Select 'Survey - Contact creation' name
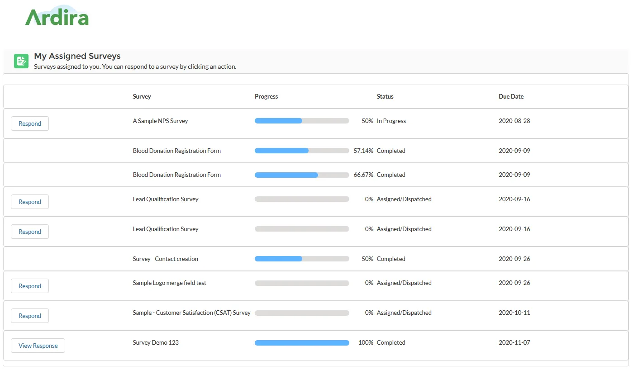Viewport: 638px width, 370px height. coord(166,259)
